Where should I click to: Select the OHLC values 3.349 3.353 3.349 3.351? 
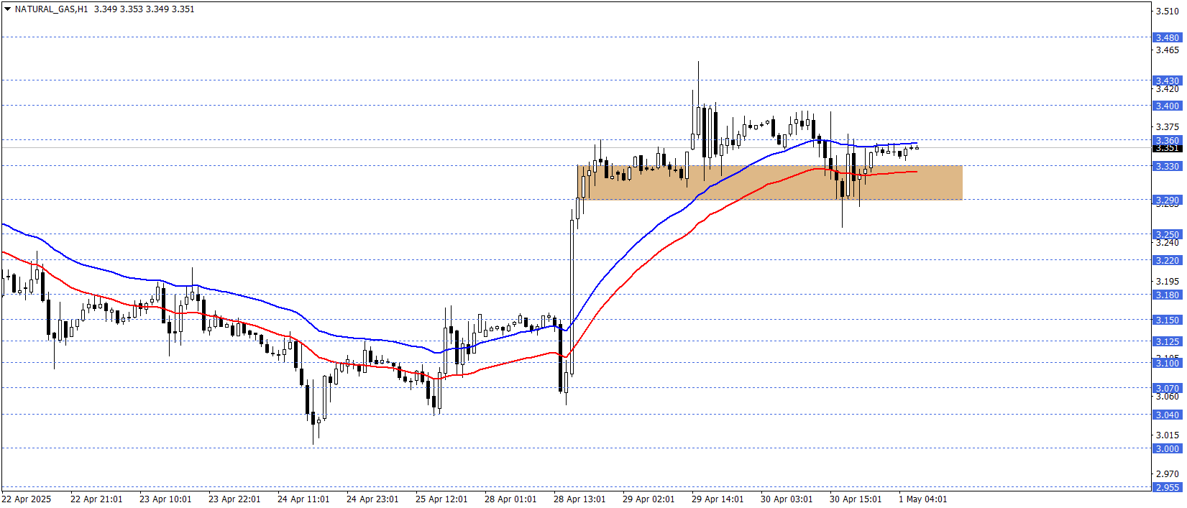pos(145,9)
